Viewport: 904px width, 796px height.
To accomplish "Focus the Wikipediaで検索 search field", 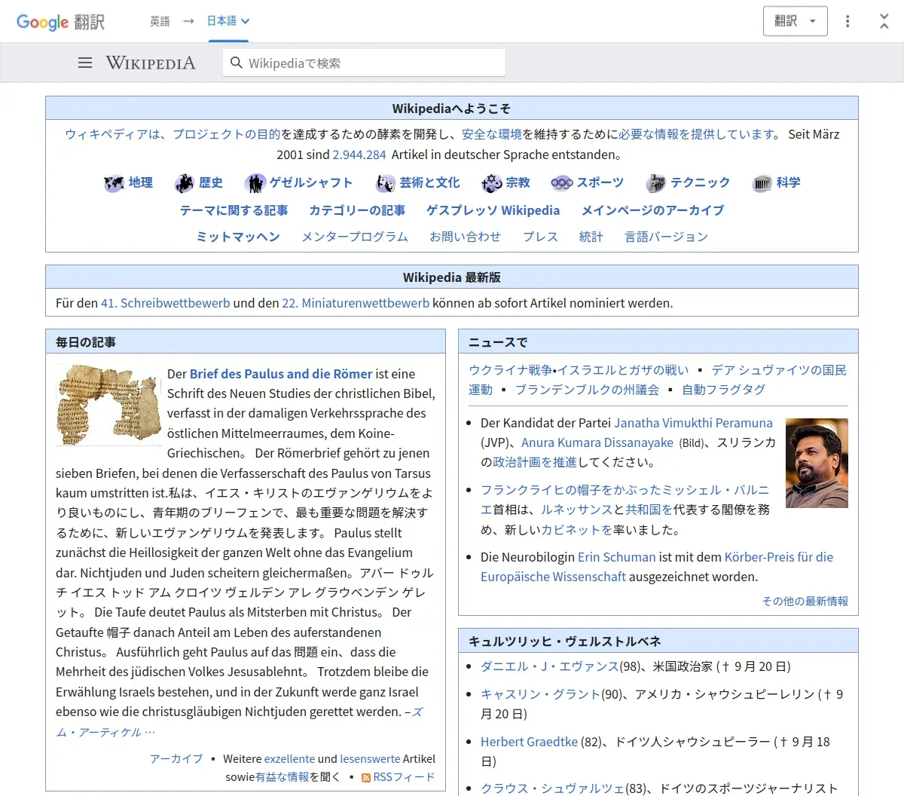I will [364, 63].
